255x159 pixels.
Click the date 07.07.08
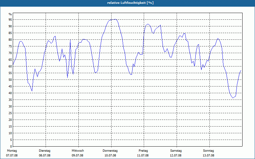(x=12, y=156)
